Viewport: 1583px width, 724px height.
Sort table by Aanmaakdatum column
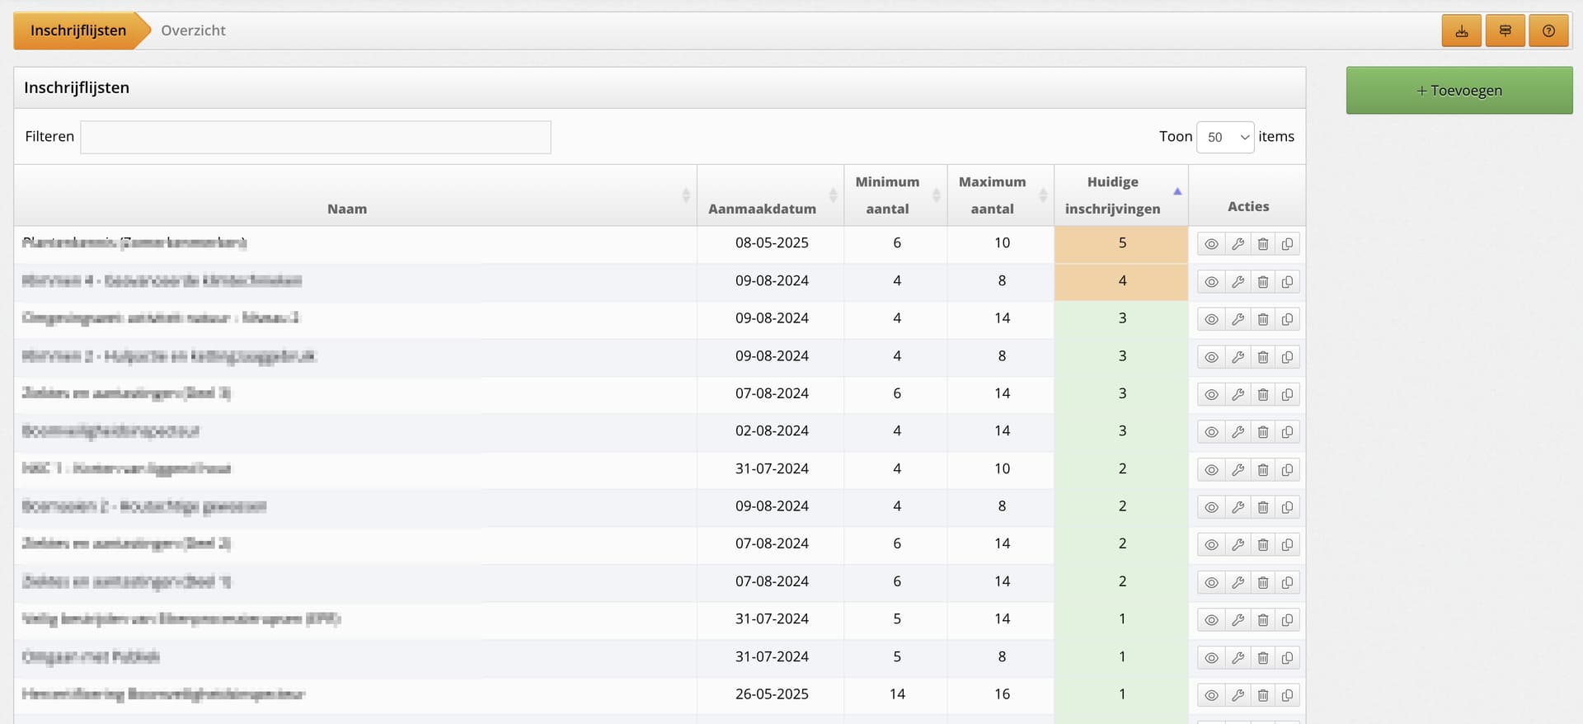(770, 195)
